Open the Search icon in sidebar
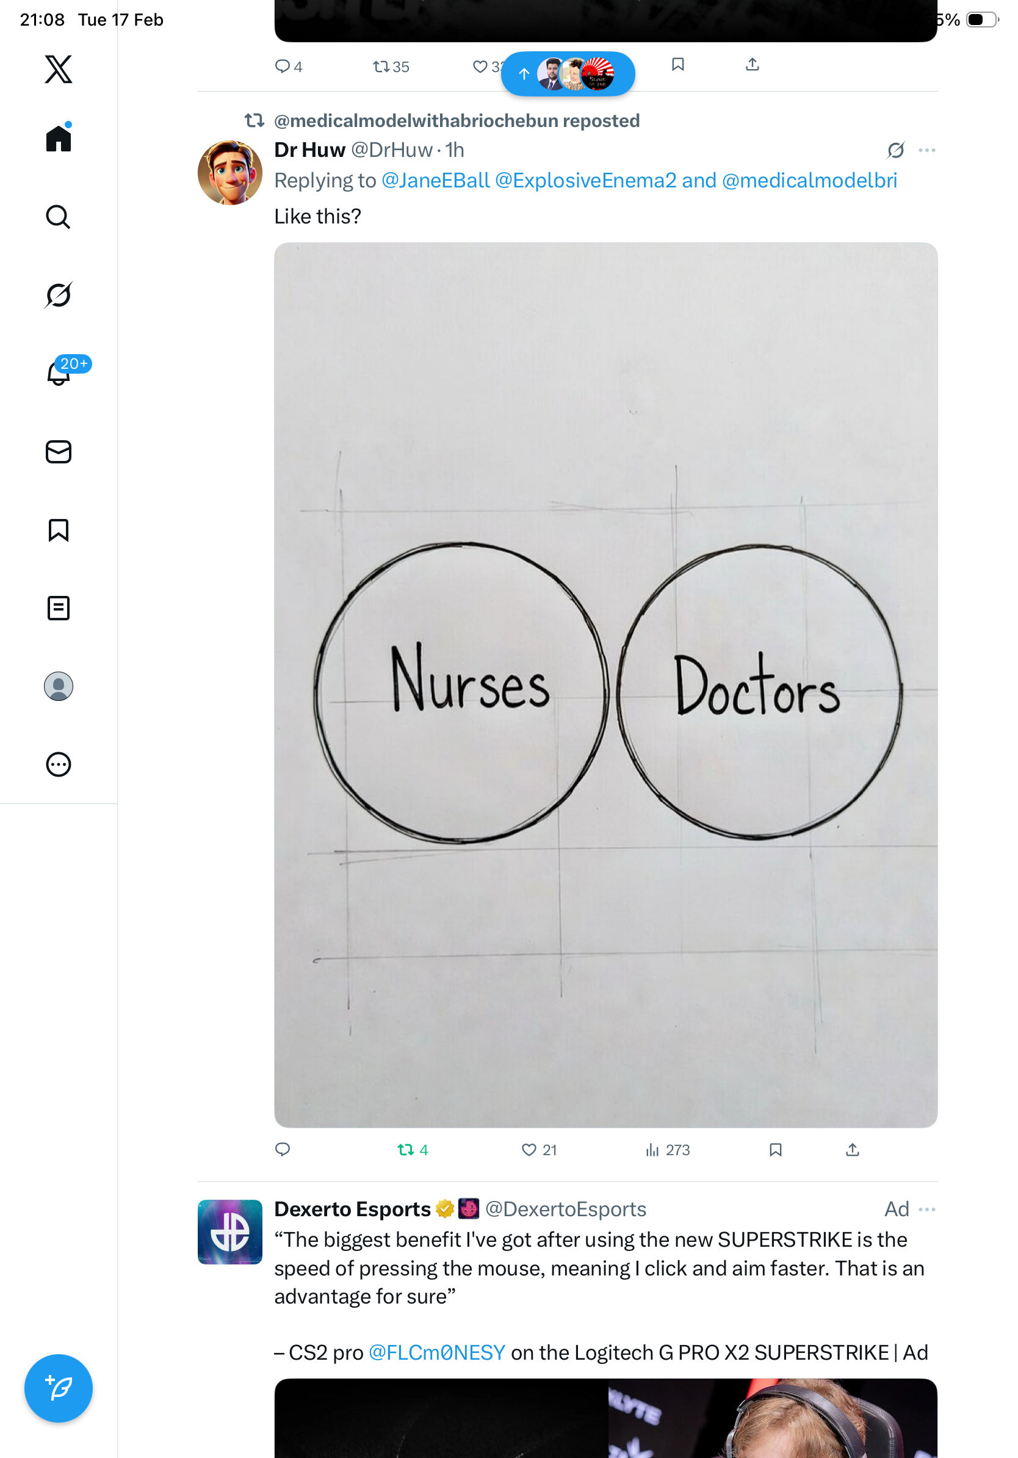Image resolution: width=1018 pixels, height=1458 pixels. click(59, 217)
